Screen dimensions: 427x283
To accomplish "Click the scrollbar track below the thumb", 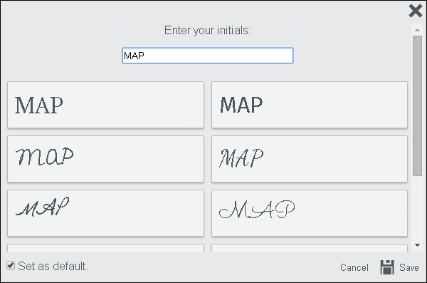I will [417, 208].
